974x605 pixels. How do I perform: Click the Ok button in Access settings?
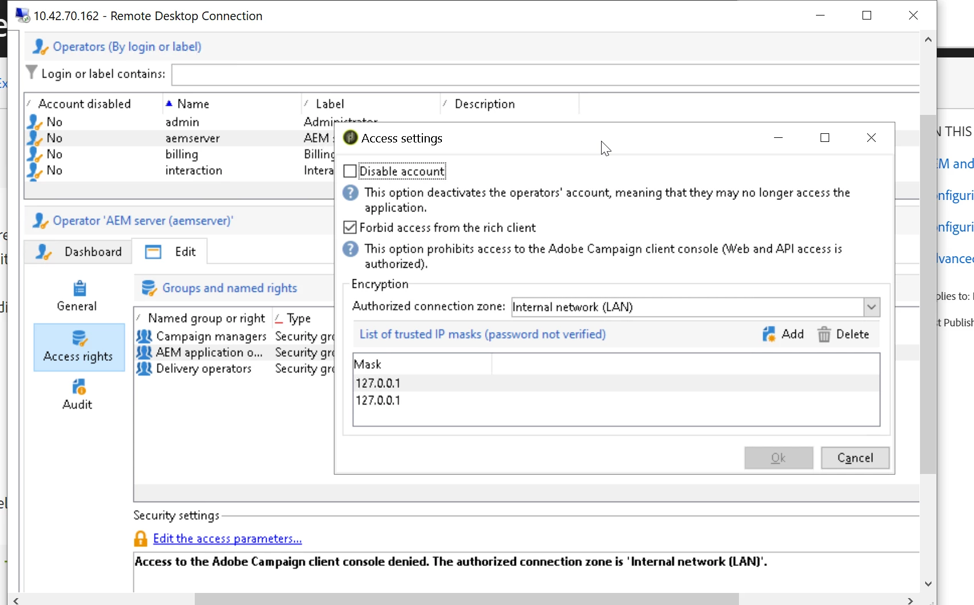(779, 458)
